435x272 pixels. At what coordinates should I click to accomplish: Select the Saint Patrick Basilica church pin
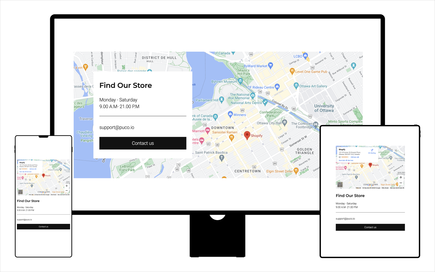point(222,158)
